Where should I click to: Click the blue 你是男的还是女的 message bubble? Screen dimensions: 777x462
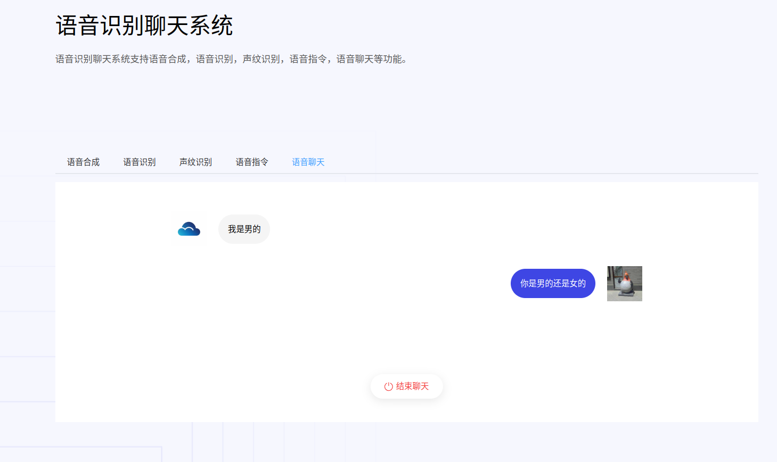pyautogui.click(x=552, y=283)
